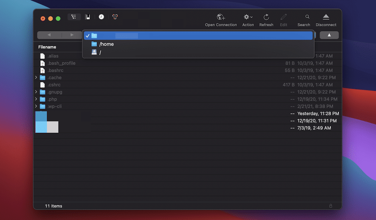This screenshot has height=220, width=376.
Task: Toggle the browser outline view
Action: (x=74, y=16)
